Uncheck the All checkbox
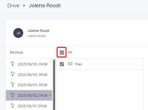This screenshot has height=110, width=148. 62,52
